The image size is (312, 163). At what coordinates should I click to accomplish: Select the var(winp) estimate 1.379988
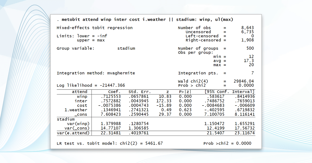[110, 124]
